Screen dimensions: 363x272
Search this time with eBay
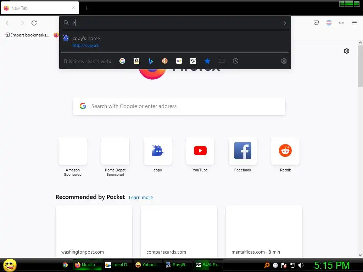coord(179,61)
